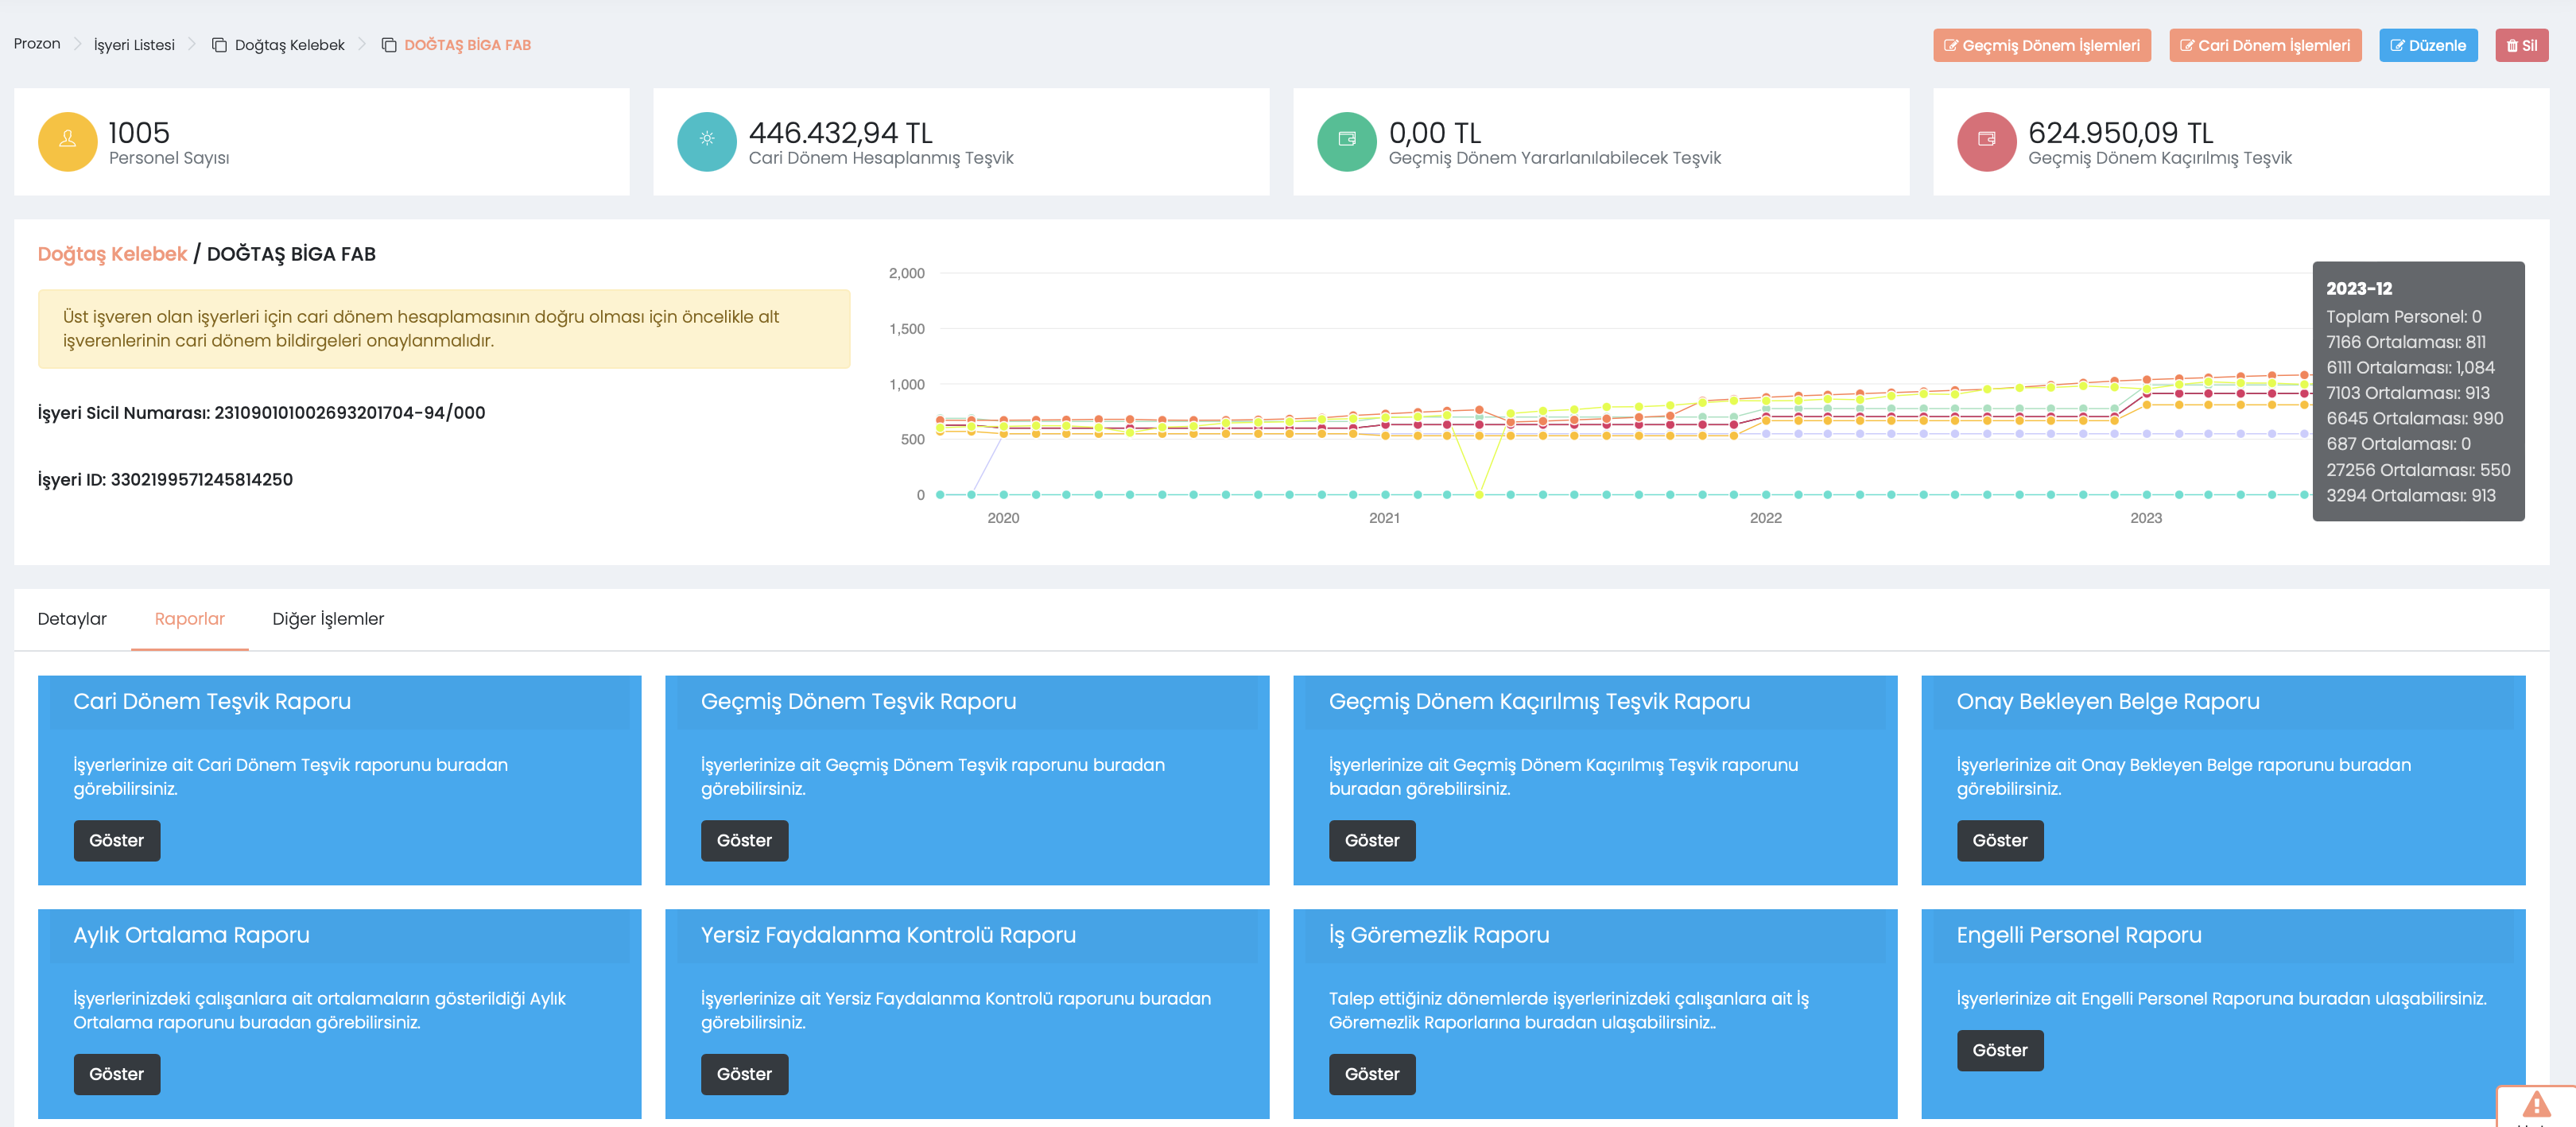Click the copy icon beside DOĞTAŞ BİGA FAB breadcrumb
2576x1127 pixels.
click(389, 45)
